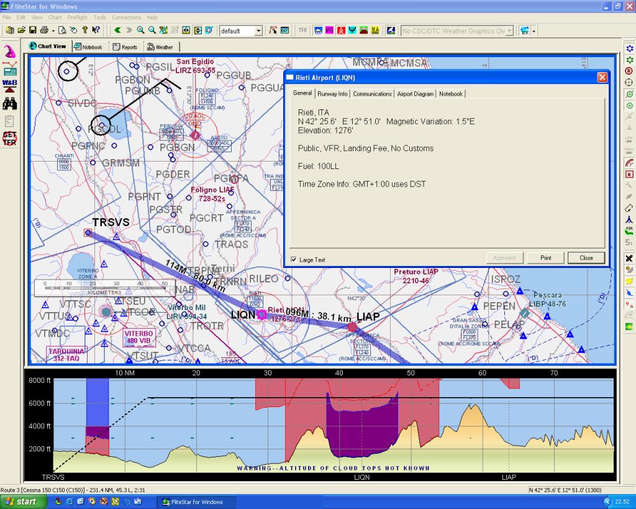
Task: Open the Chart menu
Action: pyautogui.click(x=55, y=17)
